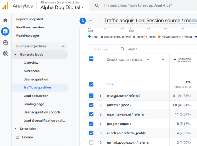Click the 194 total sessions value
Viewport: 197px width, 146px height.
188,82
